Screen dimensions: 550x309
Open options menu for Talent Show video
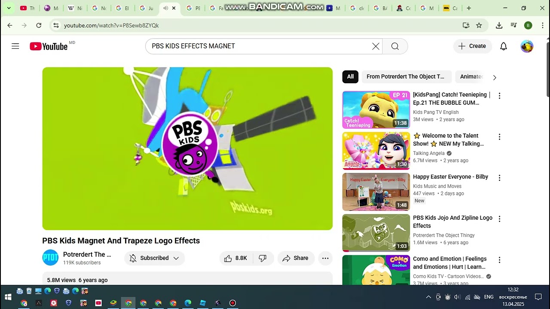coord(499,137)
